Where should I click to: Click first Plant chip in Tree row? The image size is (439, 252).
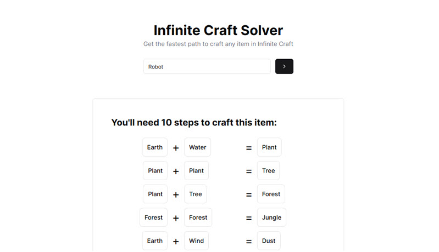155,171
